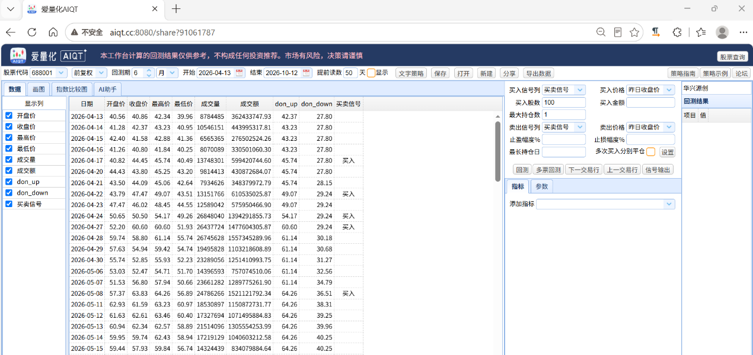The image size is (753, 355).
Task: Open the 股票查询 button
Action: [x=733, y=57]
